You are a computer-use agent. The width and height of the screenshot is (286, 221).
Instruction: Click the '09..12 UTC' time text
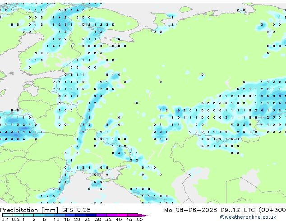tap(238, 210)
